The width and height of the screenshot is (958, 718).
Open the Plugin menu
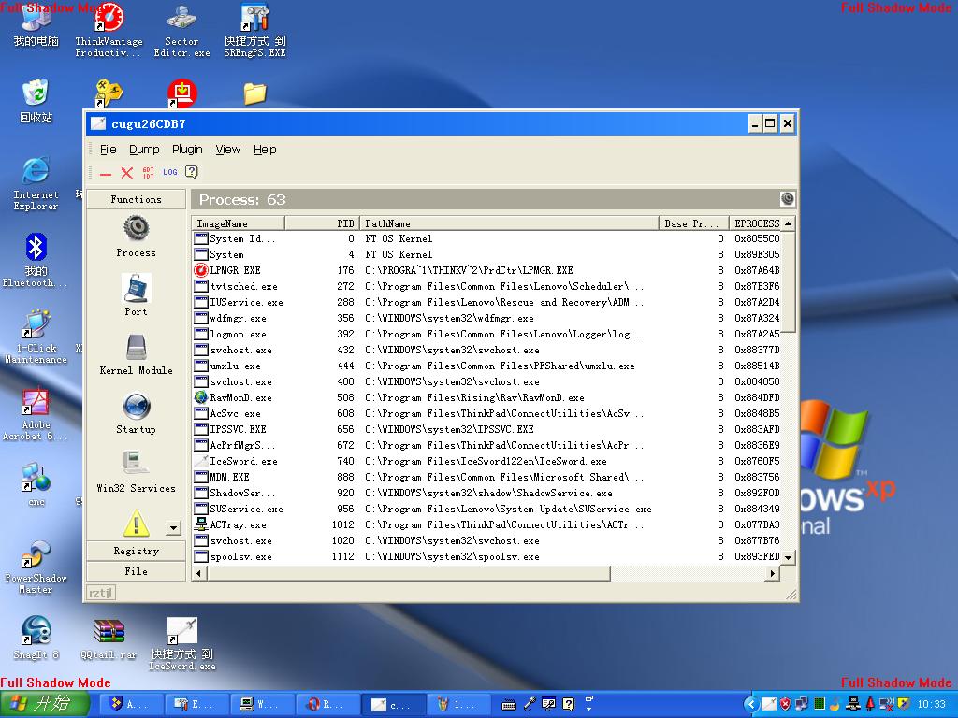click(187, 150)
